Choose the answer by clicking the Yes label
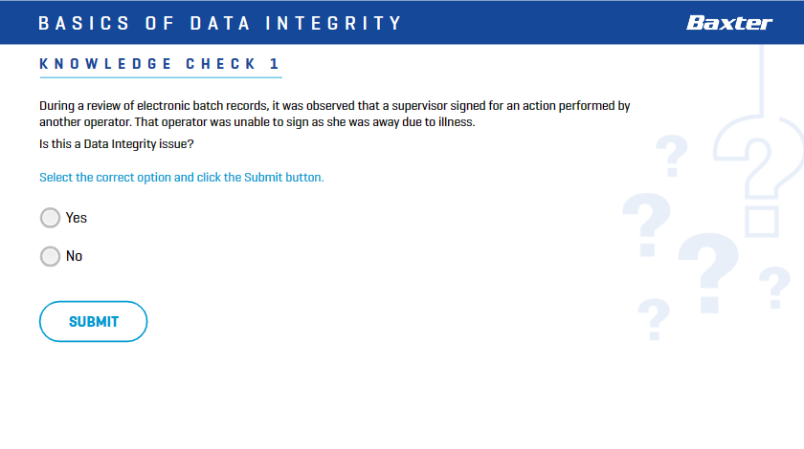Viewport: 804px width, 449px height. click(x=77, y=218)
